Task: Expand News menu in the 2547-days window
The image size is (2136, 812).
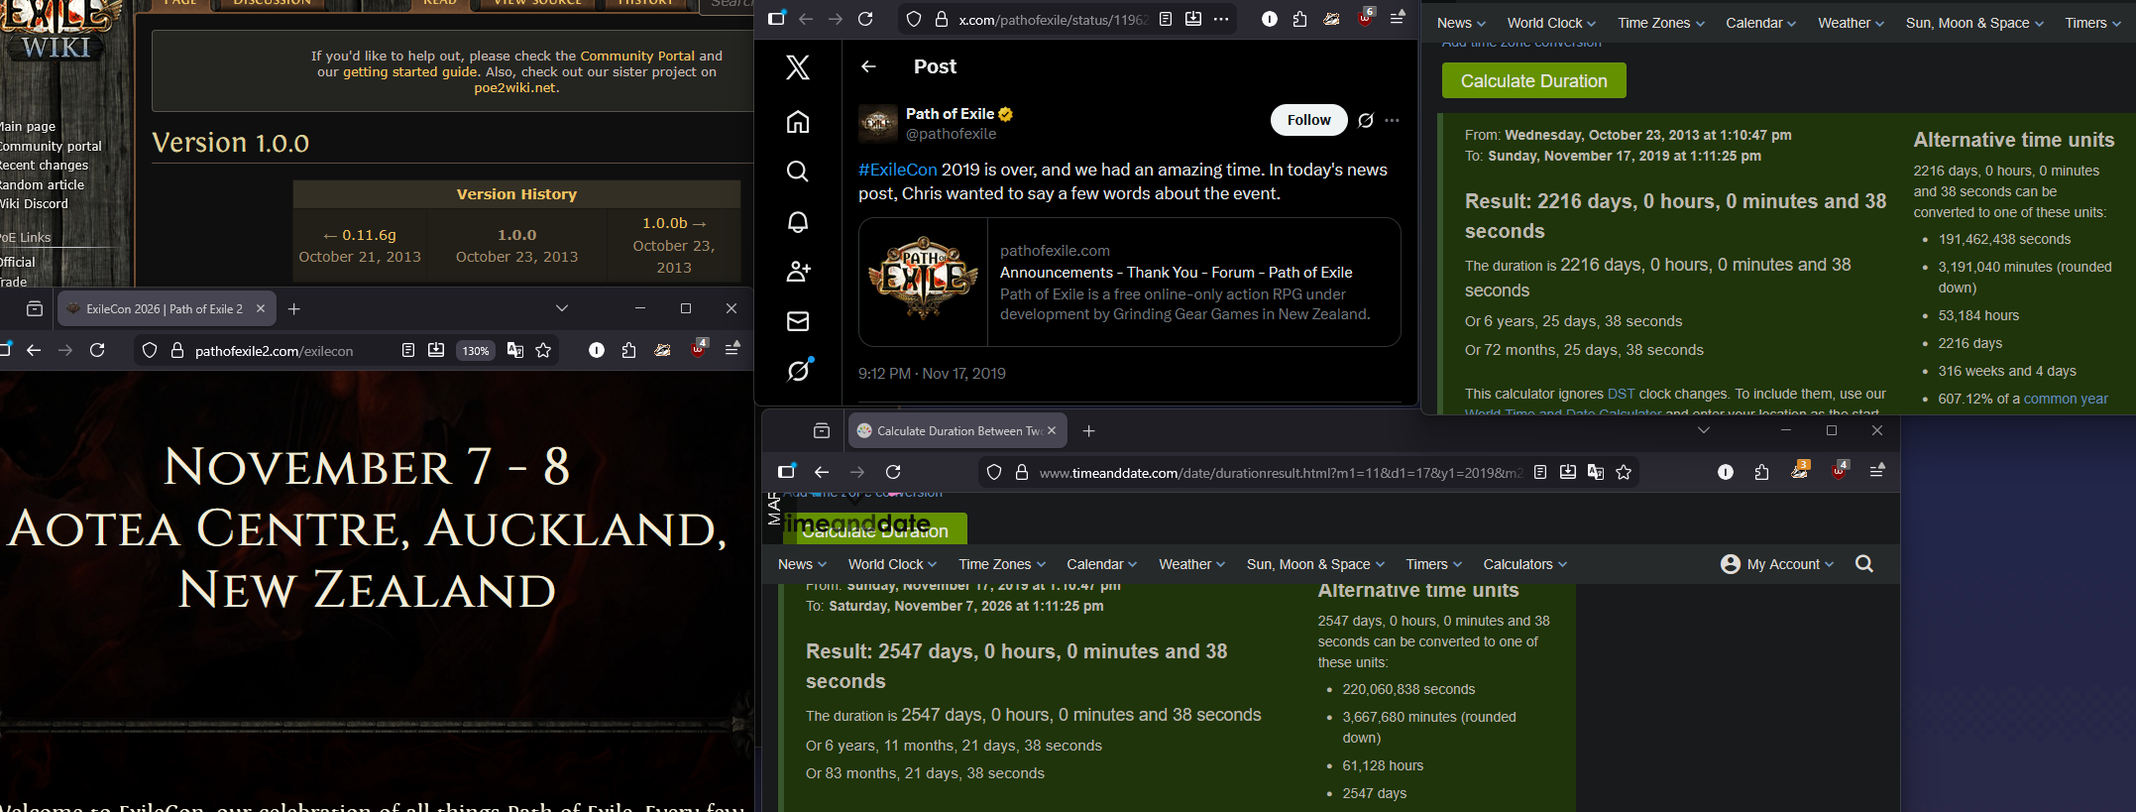Action: pos(802,564)
